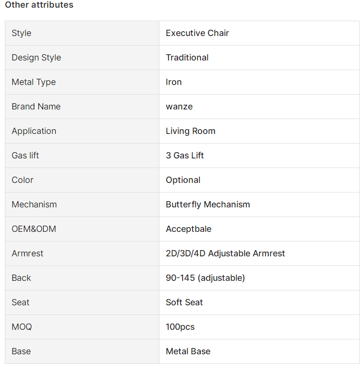Click the "Mechanism" label cell

(82, 205)
